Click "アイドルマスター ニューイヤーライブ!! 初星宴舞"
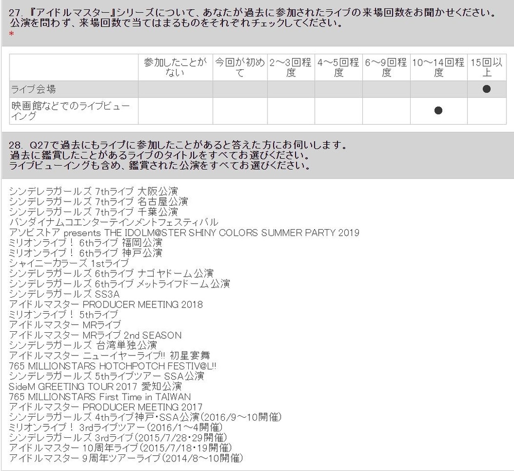The height and width of the screenshot is (471, 514). pos(110,355)
